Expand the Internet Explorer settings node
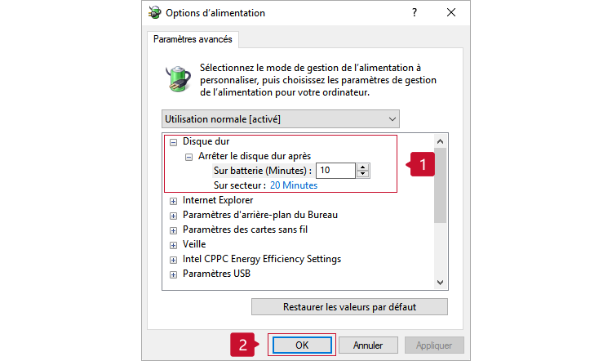The image size is (612, 361). (x=173, y=200)
